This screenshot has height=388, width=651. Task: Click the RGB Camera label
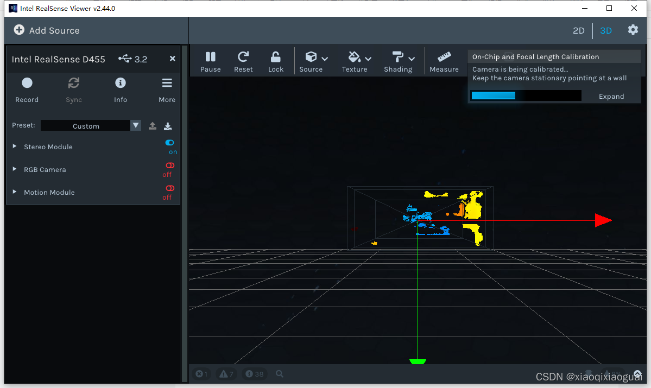point(45,170)
